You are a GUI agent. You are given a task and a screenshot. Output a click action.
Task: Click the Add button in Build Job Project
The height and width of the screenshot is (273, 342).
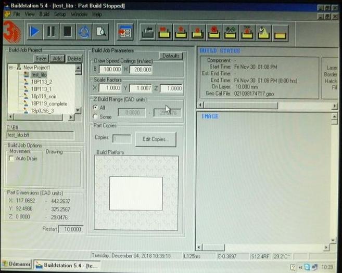(57, 58)
